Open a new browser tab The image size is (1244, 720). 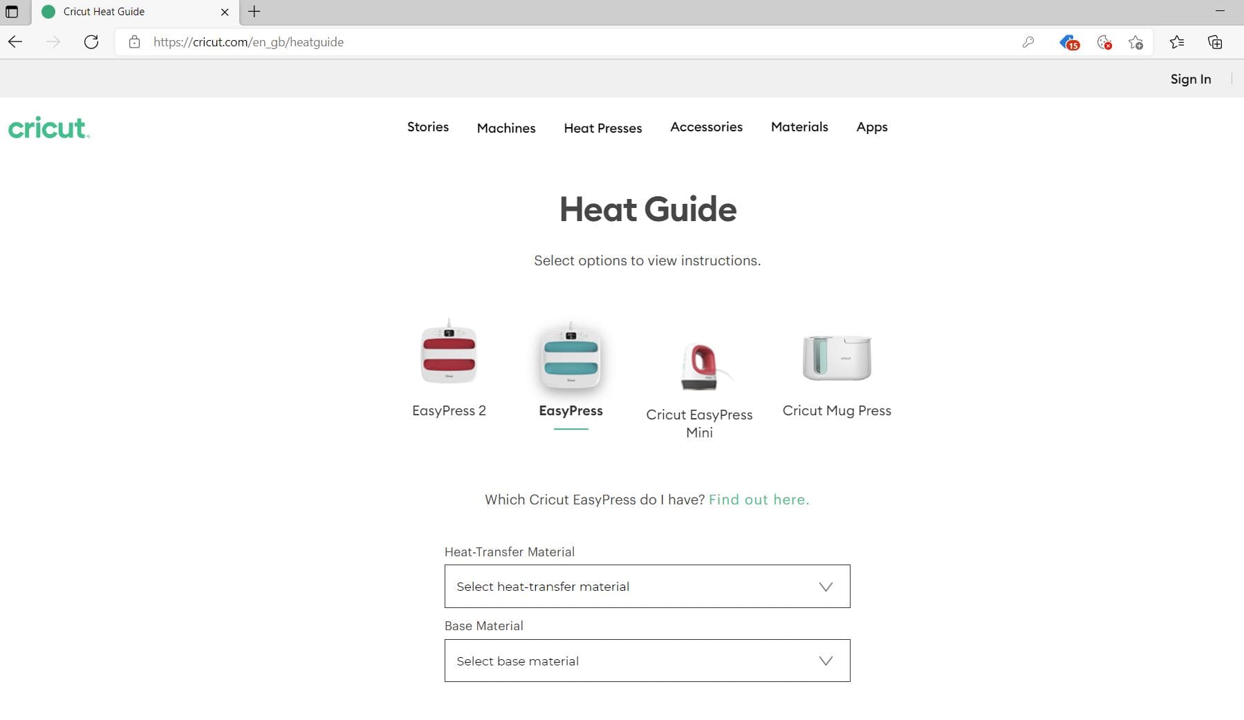click(x=254, y=12)
